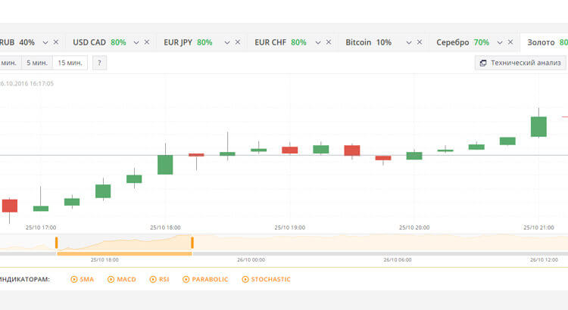Expand the USD CAD dropdown chevron
The image size is (568, 310).
(136, 42)
